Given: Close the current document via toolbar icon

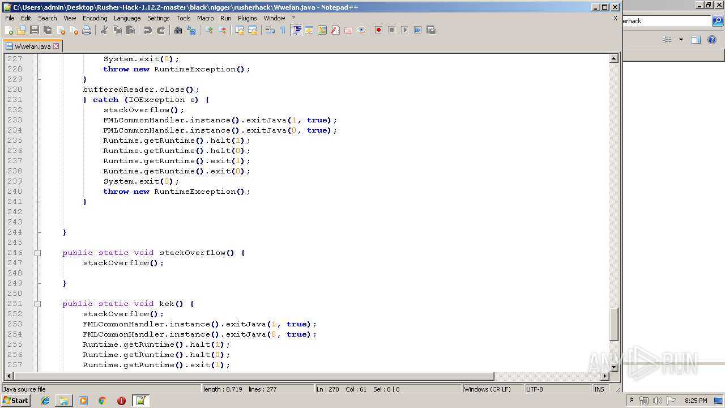Looking at the screenshot, I should [61, 30].
